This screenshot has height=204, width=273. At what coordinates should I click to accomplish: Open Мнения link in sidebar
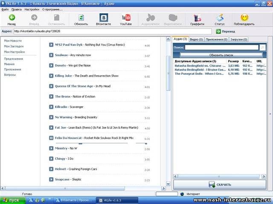[9, 64]
